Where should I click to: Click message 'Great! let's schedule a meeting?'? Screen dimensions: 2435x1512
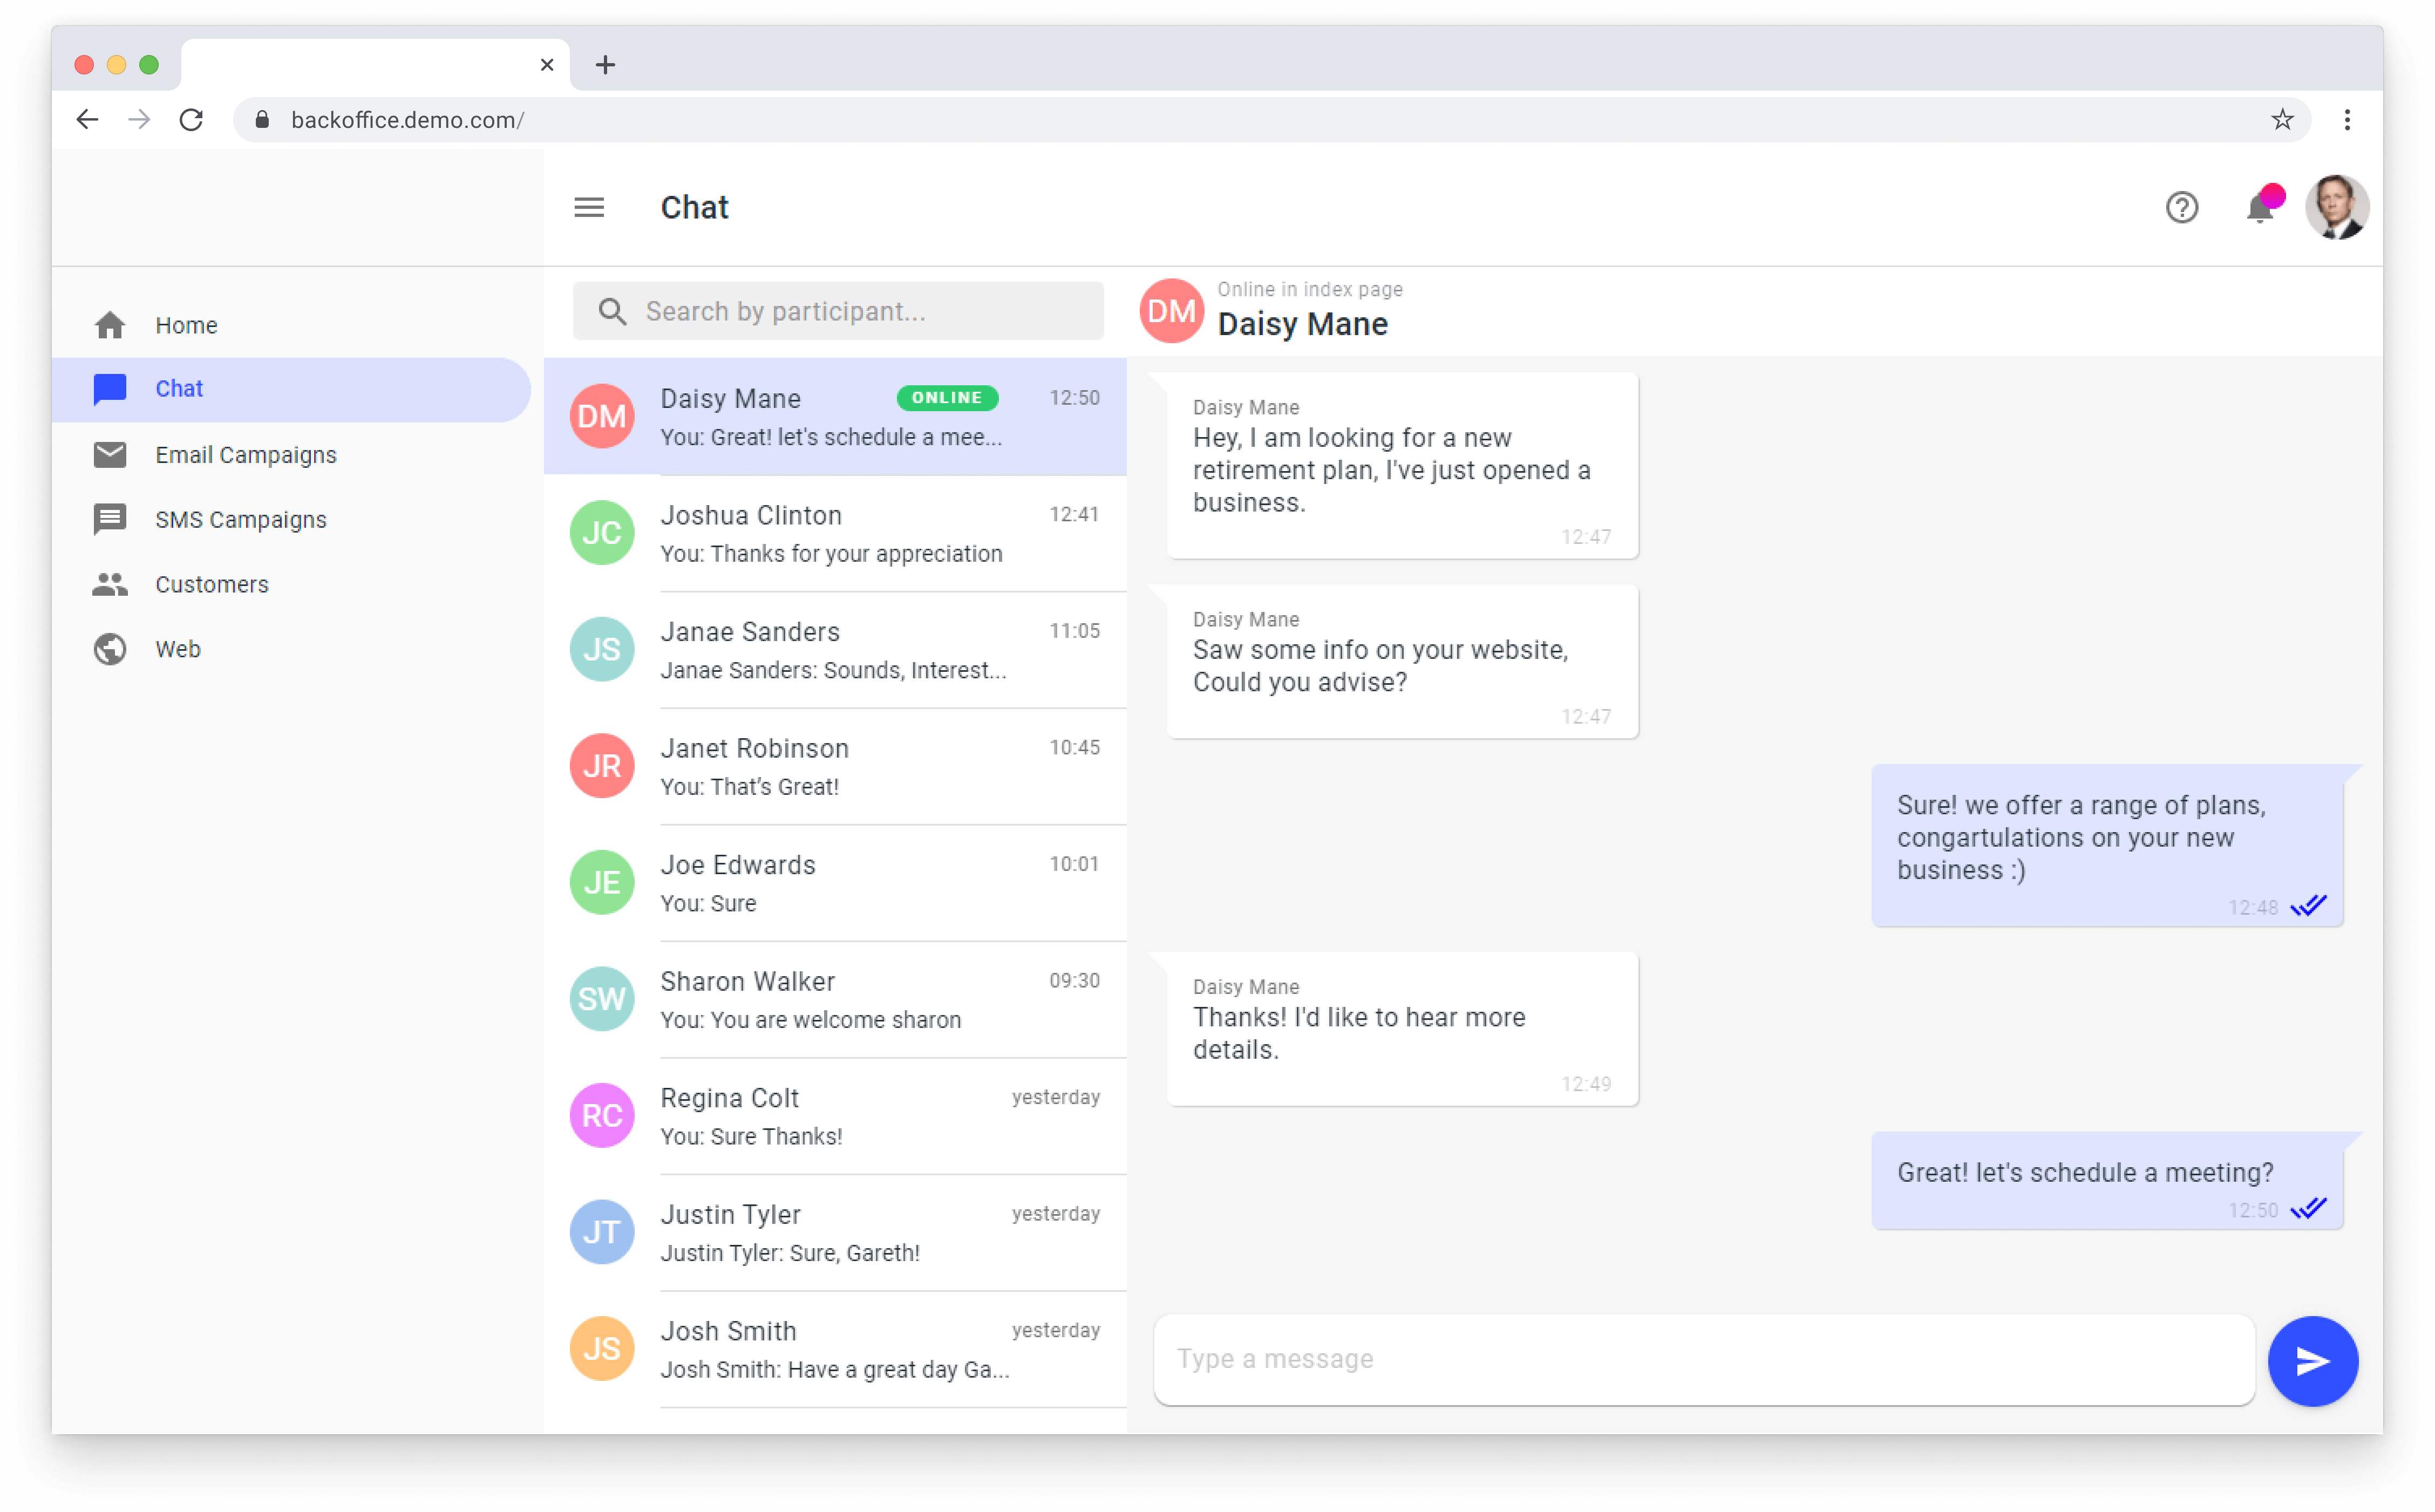2107,1181
